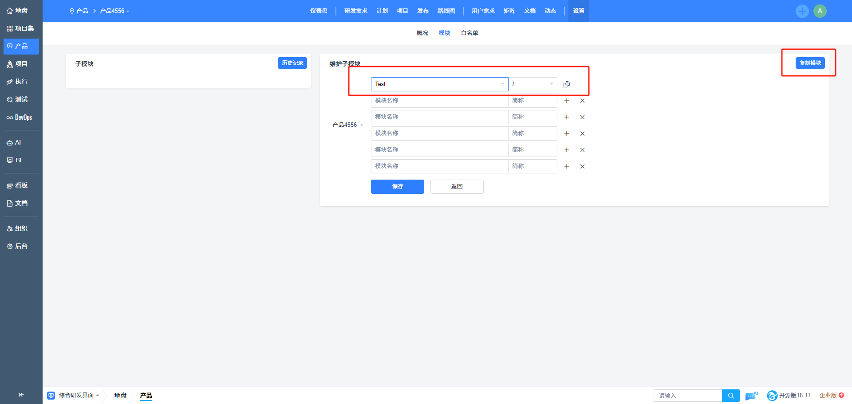Open the 综合研发界面 mode switcher

coord(73,396)
